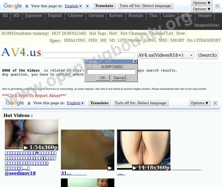Image resolution: width=222 pixels, height=187 pixels.
Task: Switch to the Korean category tab
Action: tap(116, 15)
